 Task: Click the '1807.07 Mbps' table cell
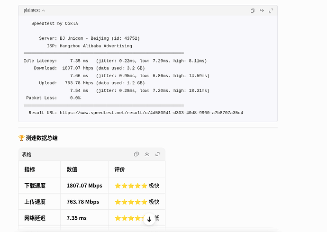click(84, 185)
